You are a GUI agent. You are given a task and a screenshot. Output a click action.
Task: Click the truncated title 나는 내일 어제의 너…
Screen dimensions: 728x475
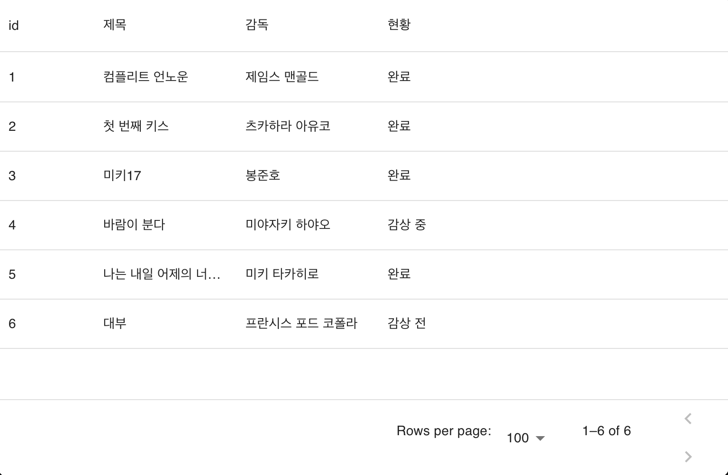[162, 274]
